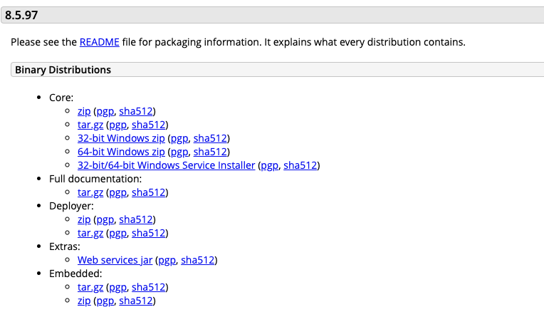Screen dimensions: 544x317
Task: Open pgp signature for Full documentation tar.gz
Action: point(117,192)
